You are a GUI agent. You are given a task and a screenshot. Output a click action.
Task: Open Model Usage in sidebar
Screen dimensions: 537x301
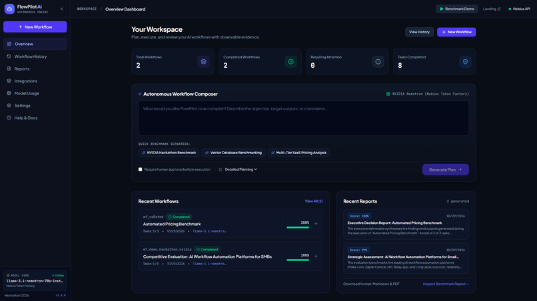tap(35, 93)
